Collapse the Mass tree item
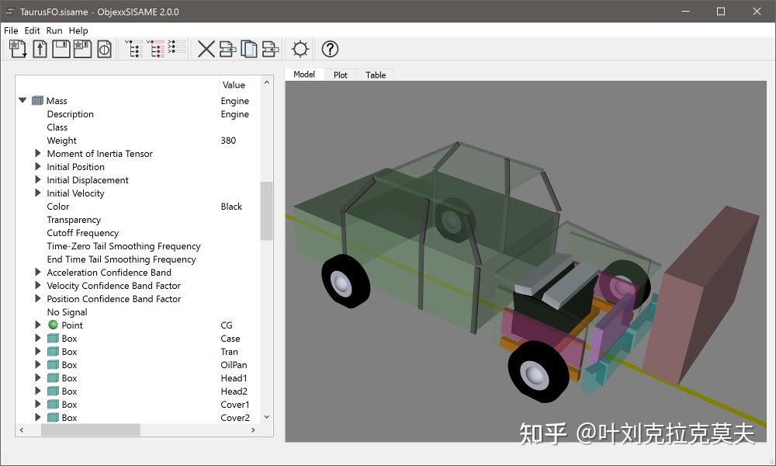Screen dimensions: 776x466 click(23, 100)
